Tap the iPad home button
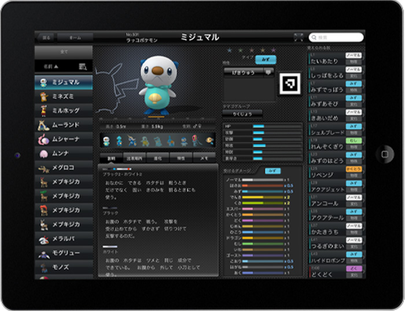The width and height of the screenshot is (405, 311). coord(385,154)
